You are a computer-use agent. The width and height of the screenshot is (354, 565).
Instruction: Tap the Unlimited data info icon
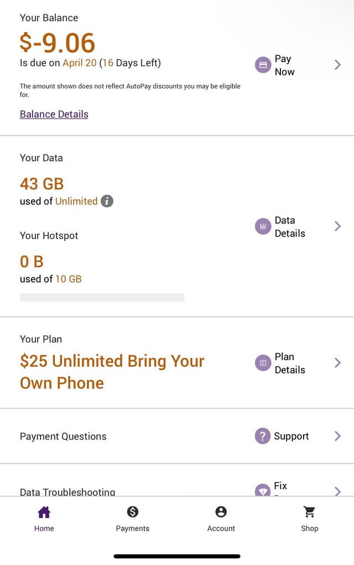click(107, 201)
